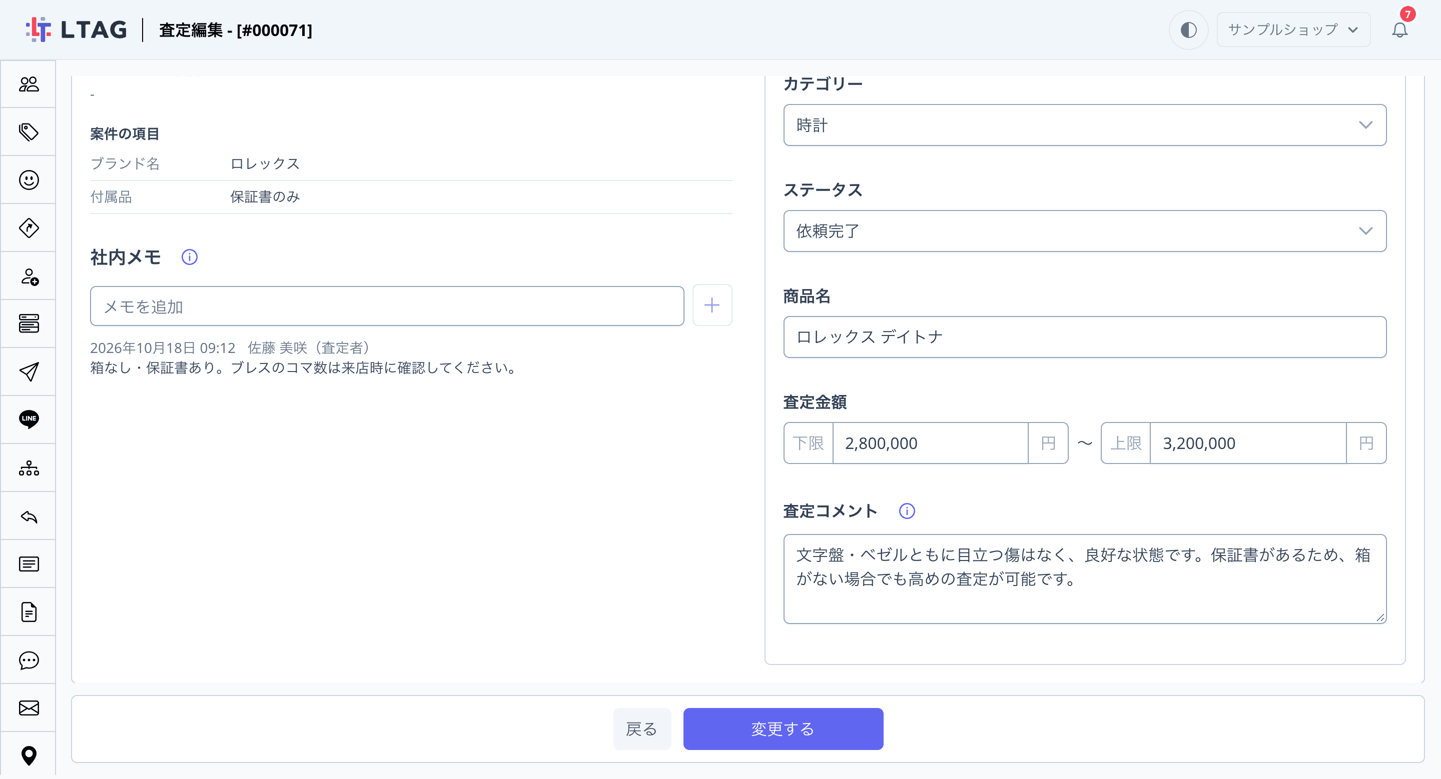
Task: Click the plus button to add memo
Action: [x=711, y=305]
